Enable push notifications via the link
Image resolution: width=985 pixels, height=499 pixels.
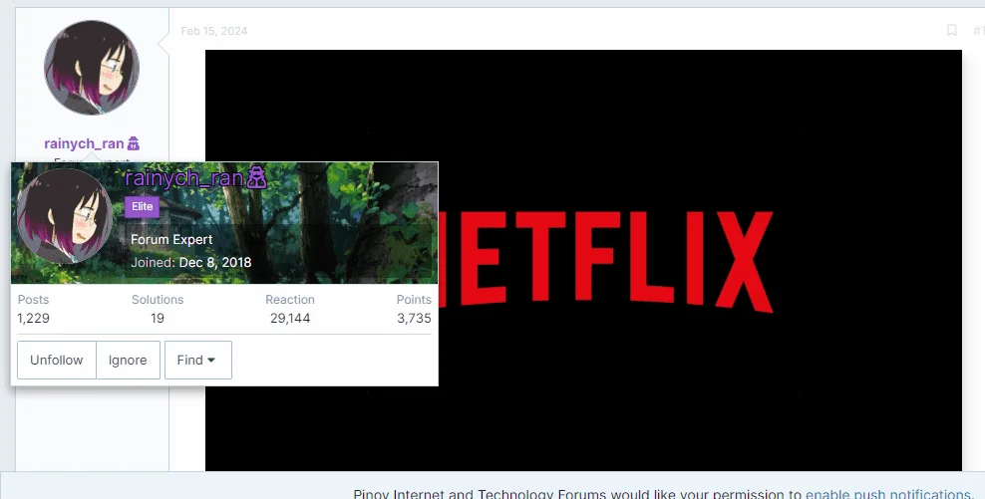(x=888, y=494)
